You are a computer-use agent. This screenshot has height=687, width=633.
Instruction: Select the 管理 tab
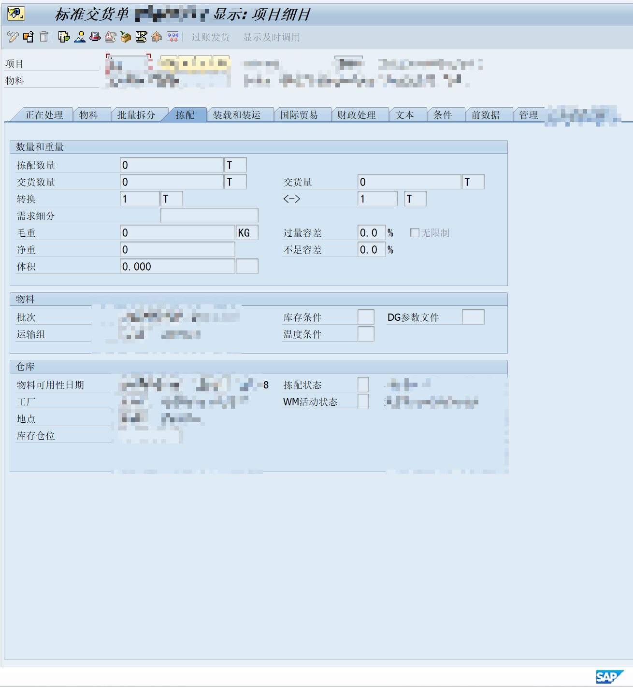click(x=529, y=115)
